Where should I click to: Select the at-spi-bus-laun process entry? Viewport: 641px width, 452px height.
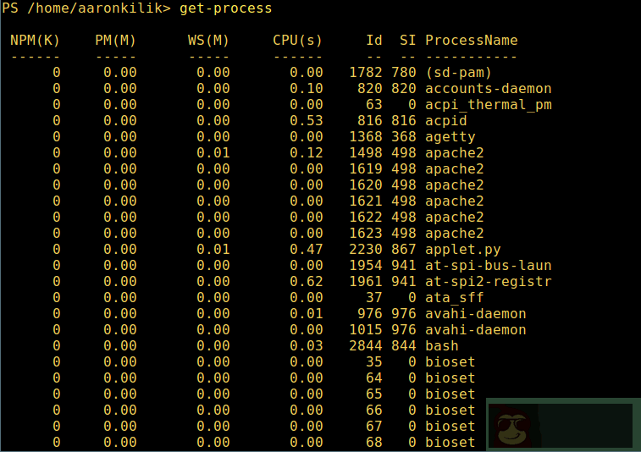488,266
